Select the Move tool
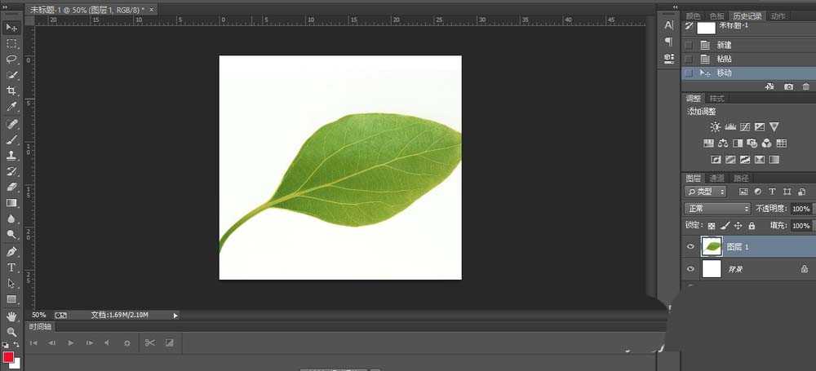 [x=11, y=29]
